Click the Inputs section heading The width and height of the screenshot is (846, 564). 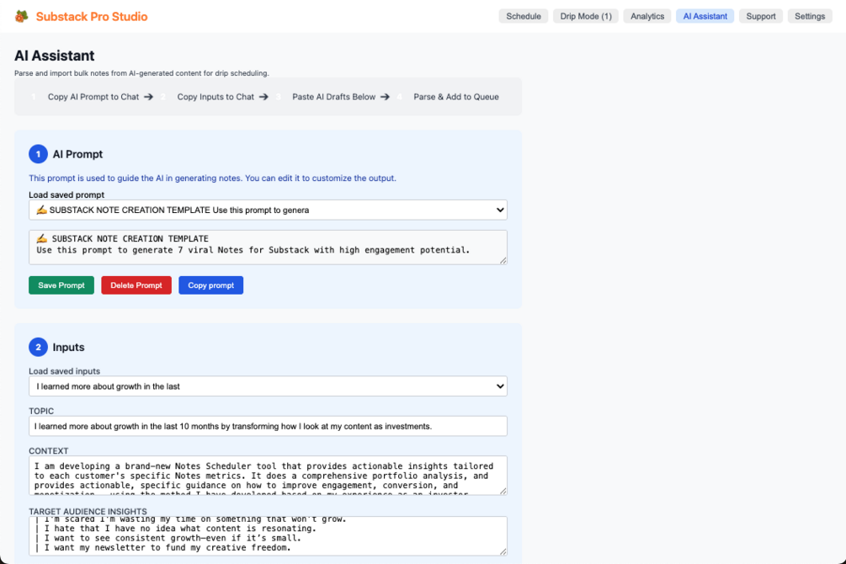(x=68, y=347)
